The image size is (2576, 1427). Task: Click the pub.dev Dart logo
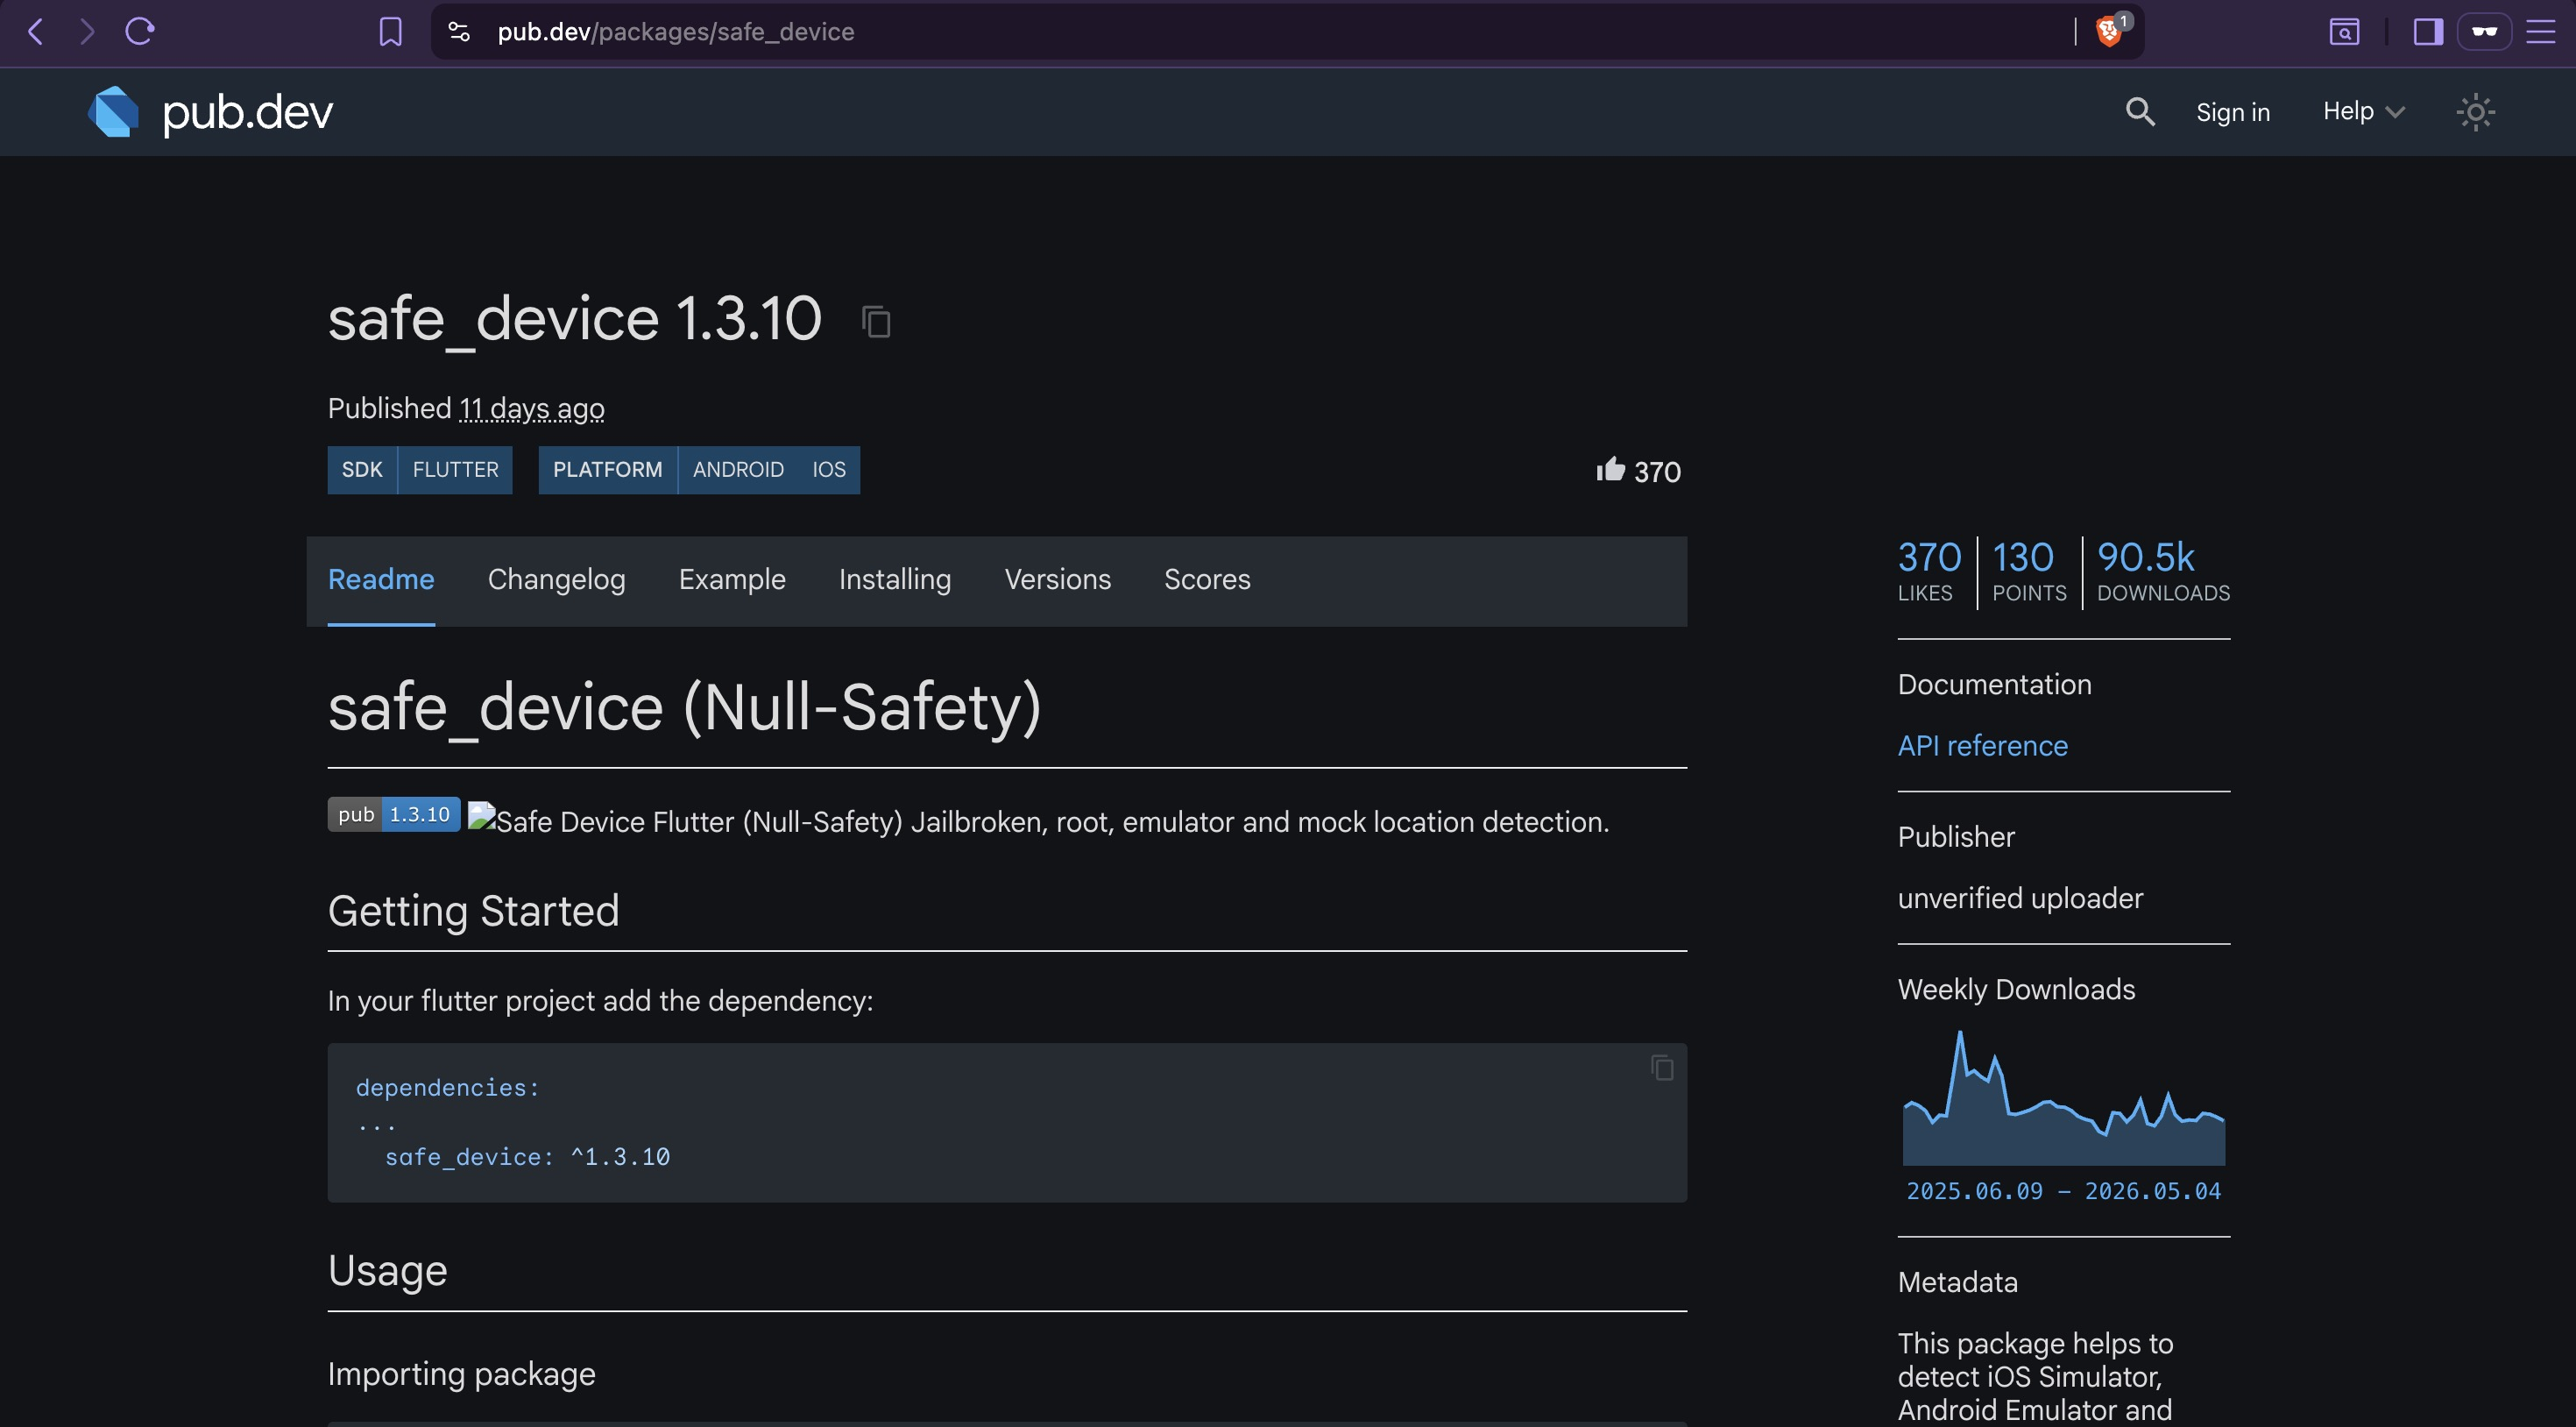click(x=113, y=111)
